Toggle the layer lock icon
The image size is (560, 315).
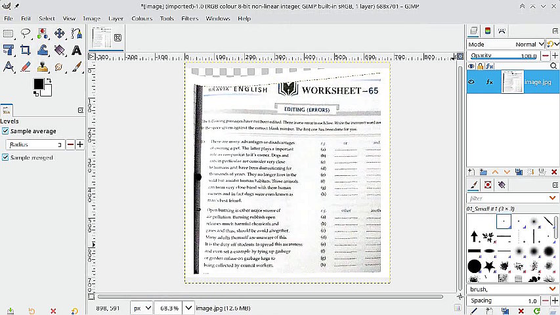(x=480, y=66)
